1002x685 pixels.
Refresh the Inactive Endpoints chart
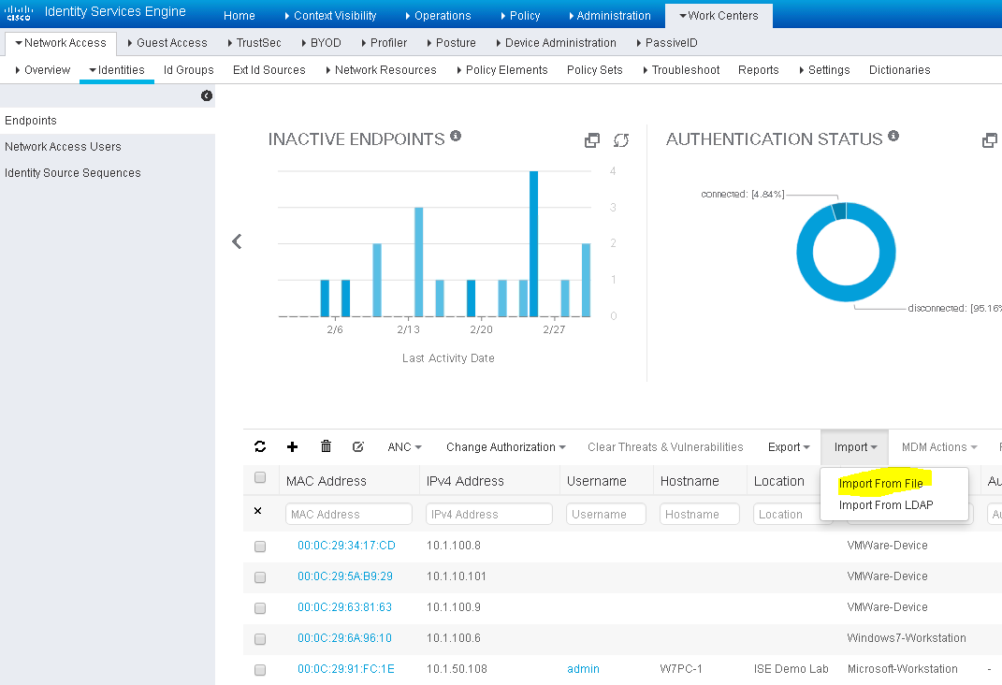621,140
